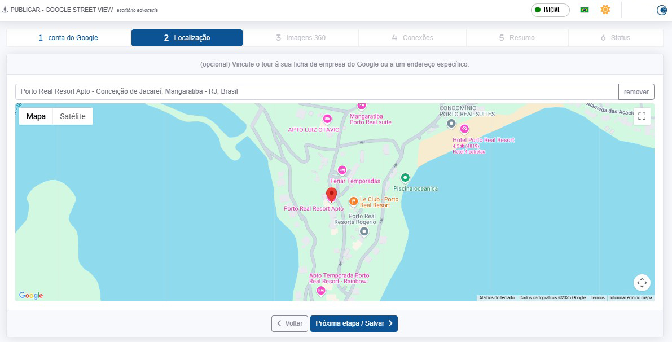Remove the linked address with remover
672x342 pixels.
point(636,91)
